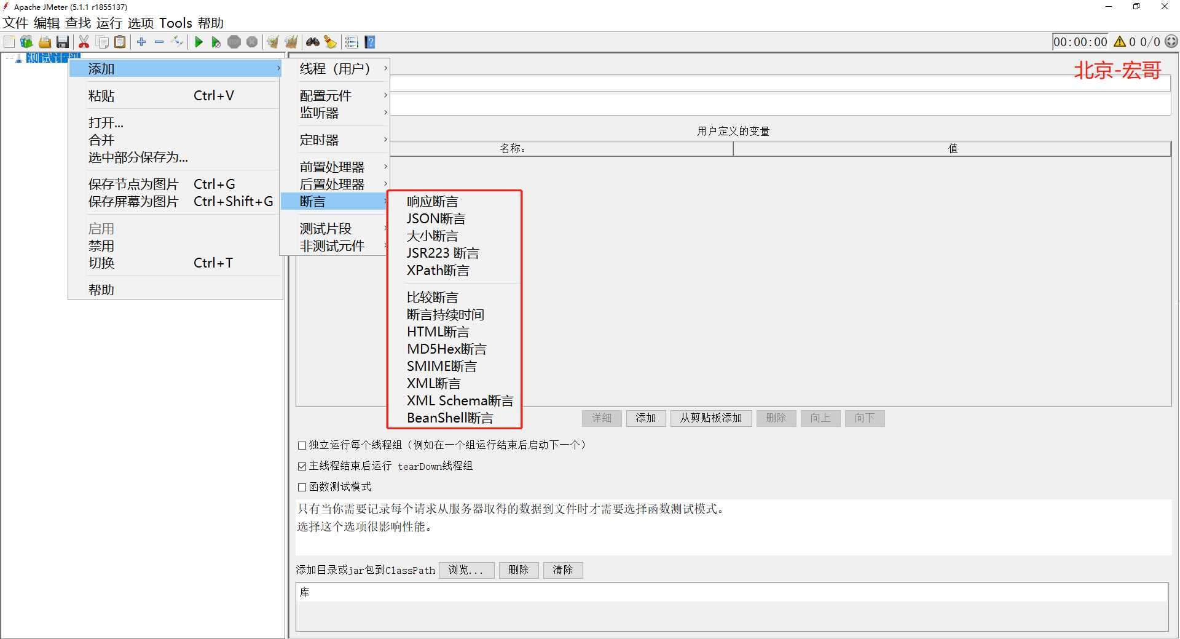Screen dimensions: 1180x639
Task: Click Start no pauses icon
Action: pos(216,42)
